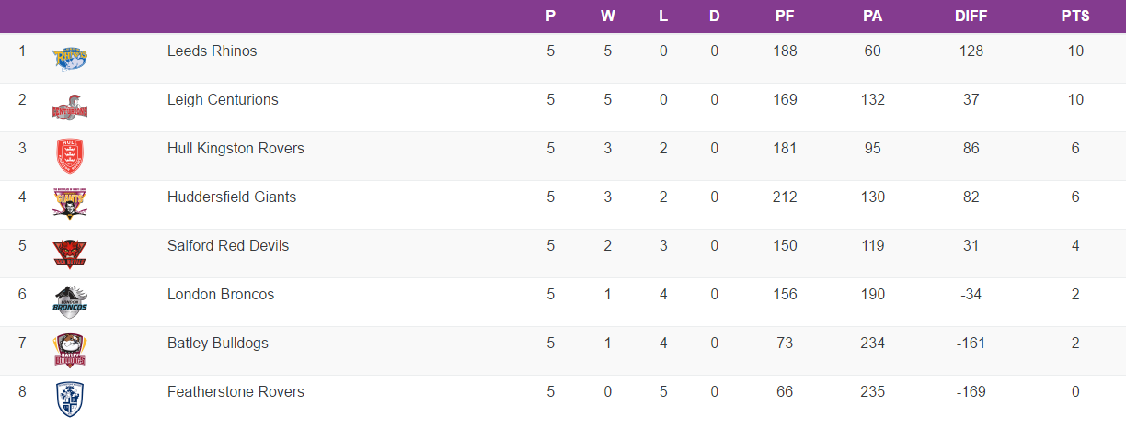Click the Batley Bulldogs team logo
The image size is (1126, 428).
[70, 350]
